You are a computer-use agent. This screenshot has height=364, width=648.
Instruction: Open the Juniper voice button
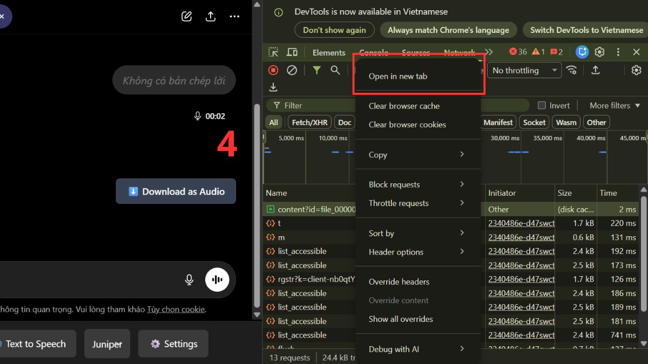[x=107, y=344]
